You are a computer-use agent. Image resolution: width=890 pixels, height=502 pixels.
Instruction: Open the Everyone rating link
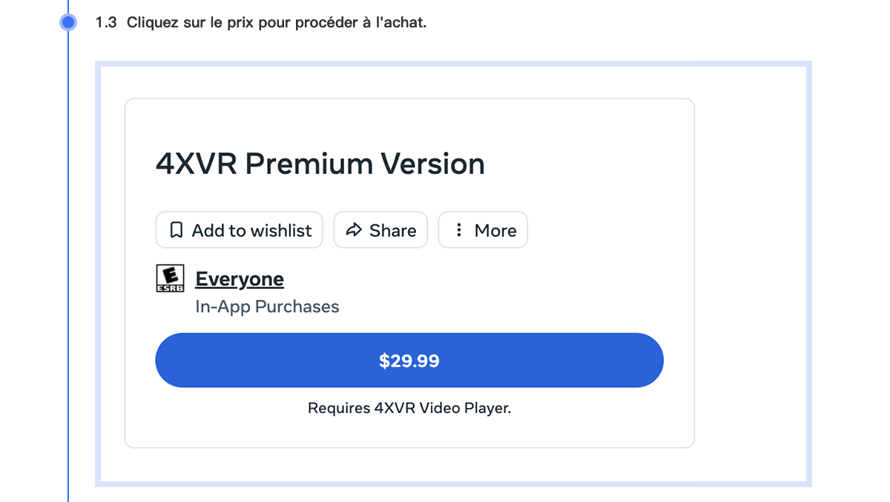(239, 279)
